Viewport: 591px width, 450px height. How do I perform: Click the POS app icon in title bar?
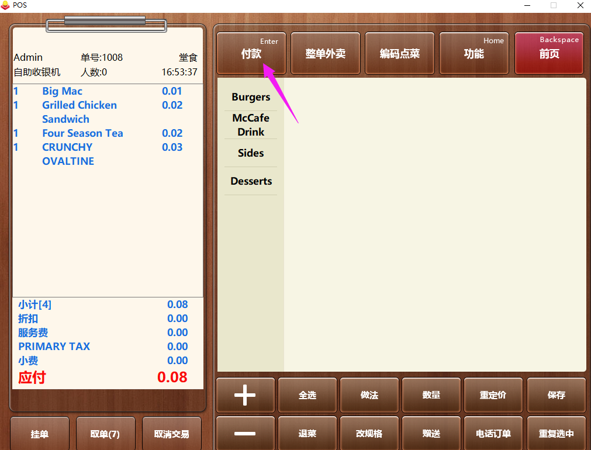point(5,5)
